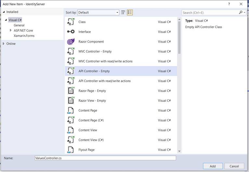Expand the Online section
The image size is (249, 172).
click(x=4, y=43)
